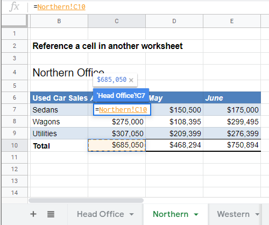Viewport: 269px width, 225px height.
Task: Click the 'June' column heading cell
Action: coord(232,97)
